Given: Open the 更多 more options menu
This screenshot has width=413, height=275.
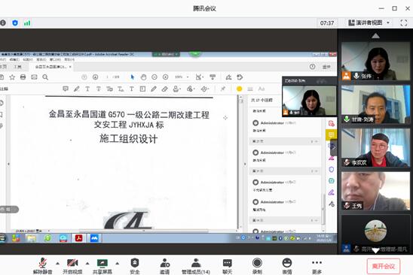Looking at the screenshot, I should [317, 266].
